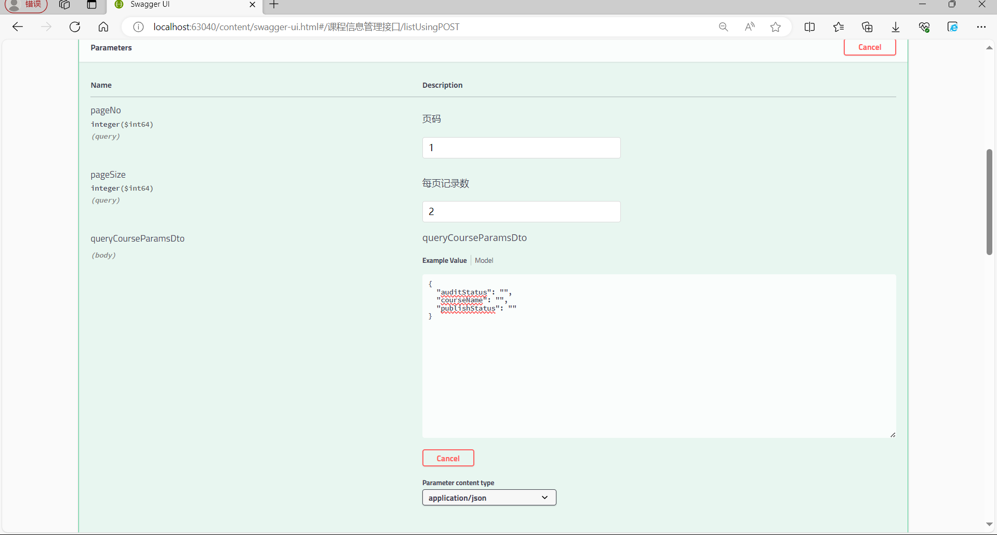This screenshot has height=535, width=997.
Task: Click the "auditStatus" key in JSON
Action: (x=464, y=292)
